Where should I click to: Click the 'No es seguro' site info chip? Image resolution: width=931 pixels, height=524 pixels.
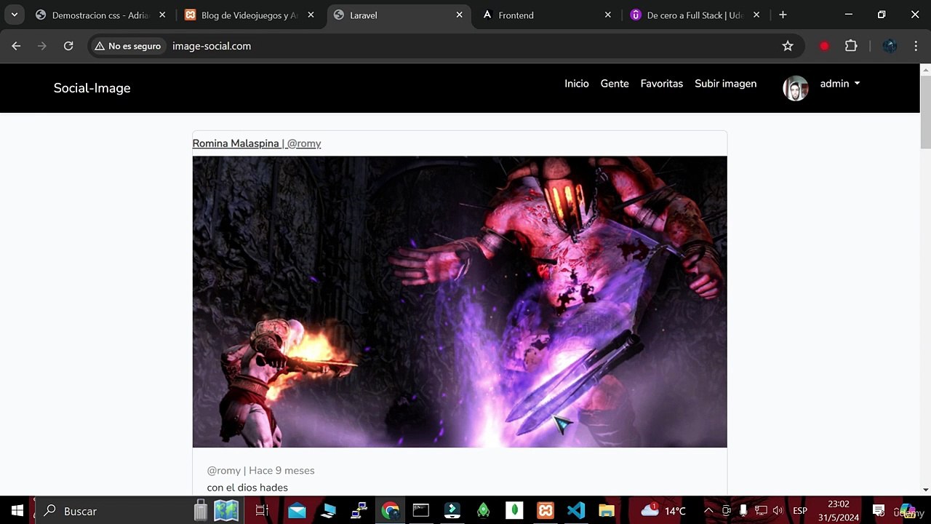tap(128, 46)
